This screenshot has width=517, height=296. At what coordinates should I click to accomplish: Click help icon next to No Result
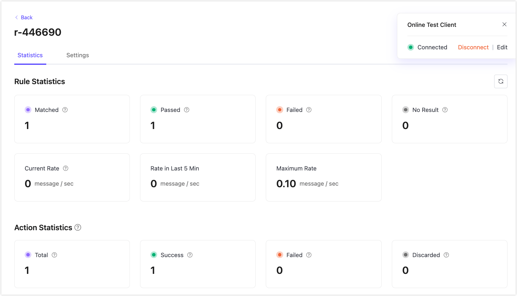click(x=445, y=110)
